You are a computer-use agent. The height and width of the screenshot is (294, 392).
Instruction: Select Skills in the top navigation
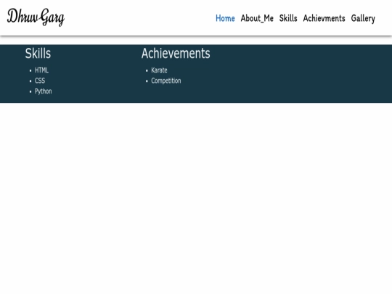point(288,18)
